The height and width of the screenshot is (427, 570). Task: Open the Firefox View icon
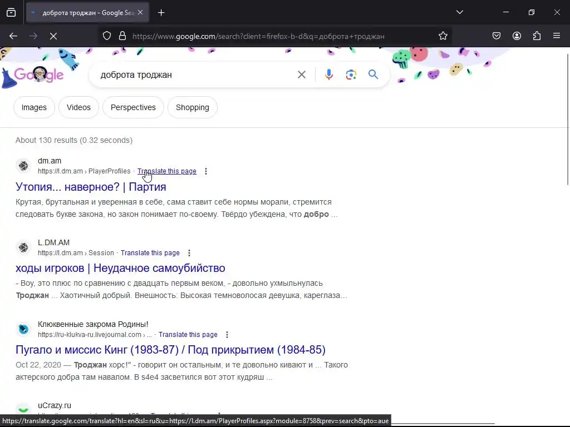click(11, 12)
